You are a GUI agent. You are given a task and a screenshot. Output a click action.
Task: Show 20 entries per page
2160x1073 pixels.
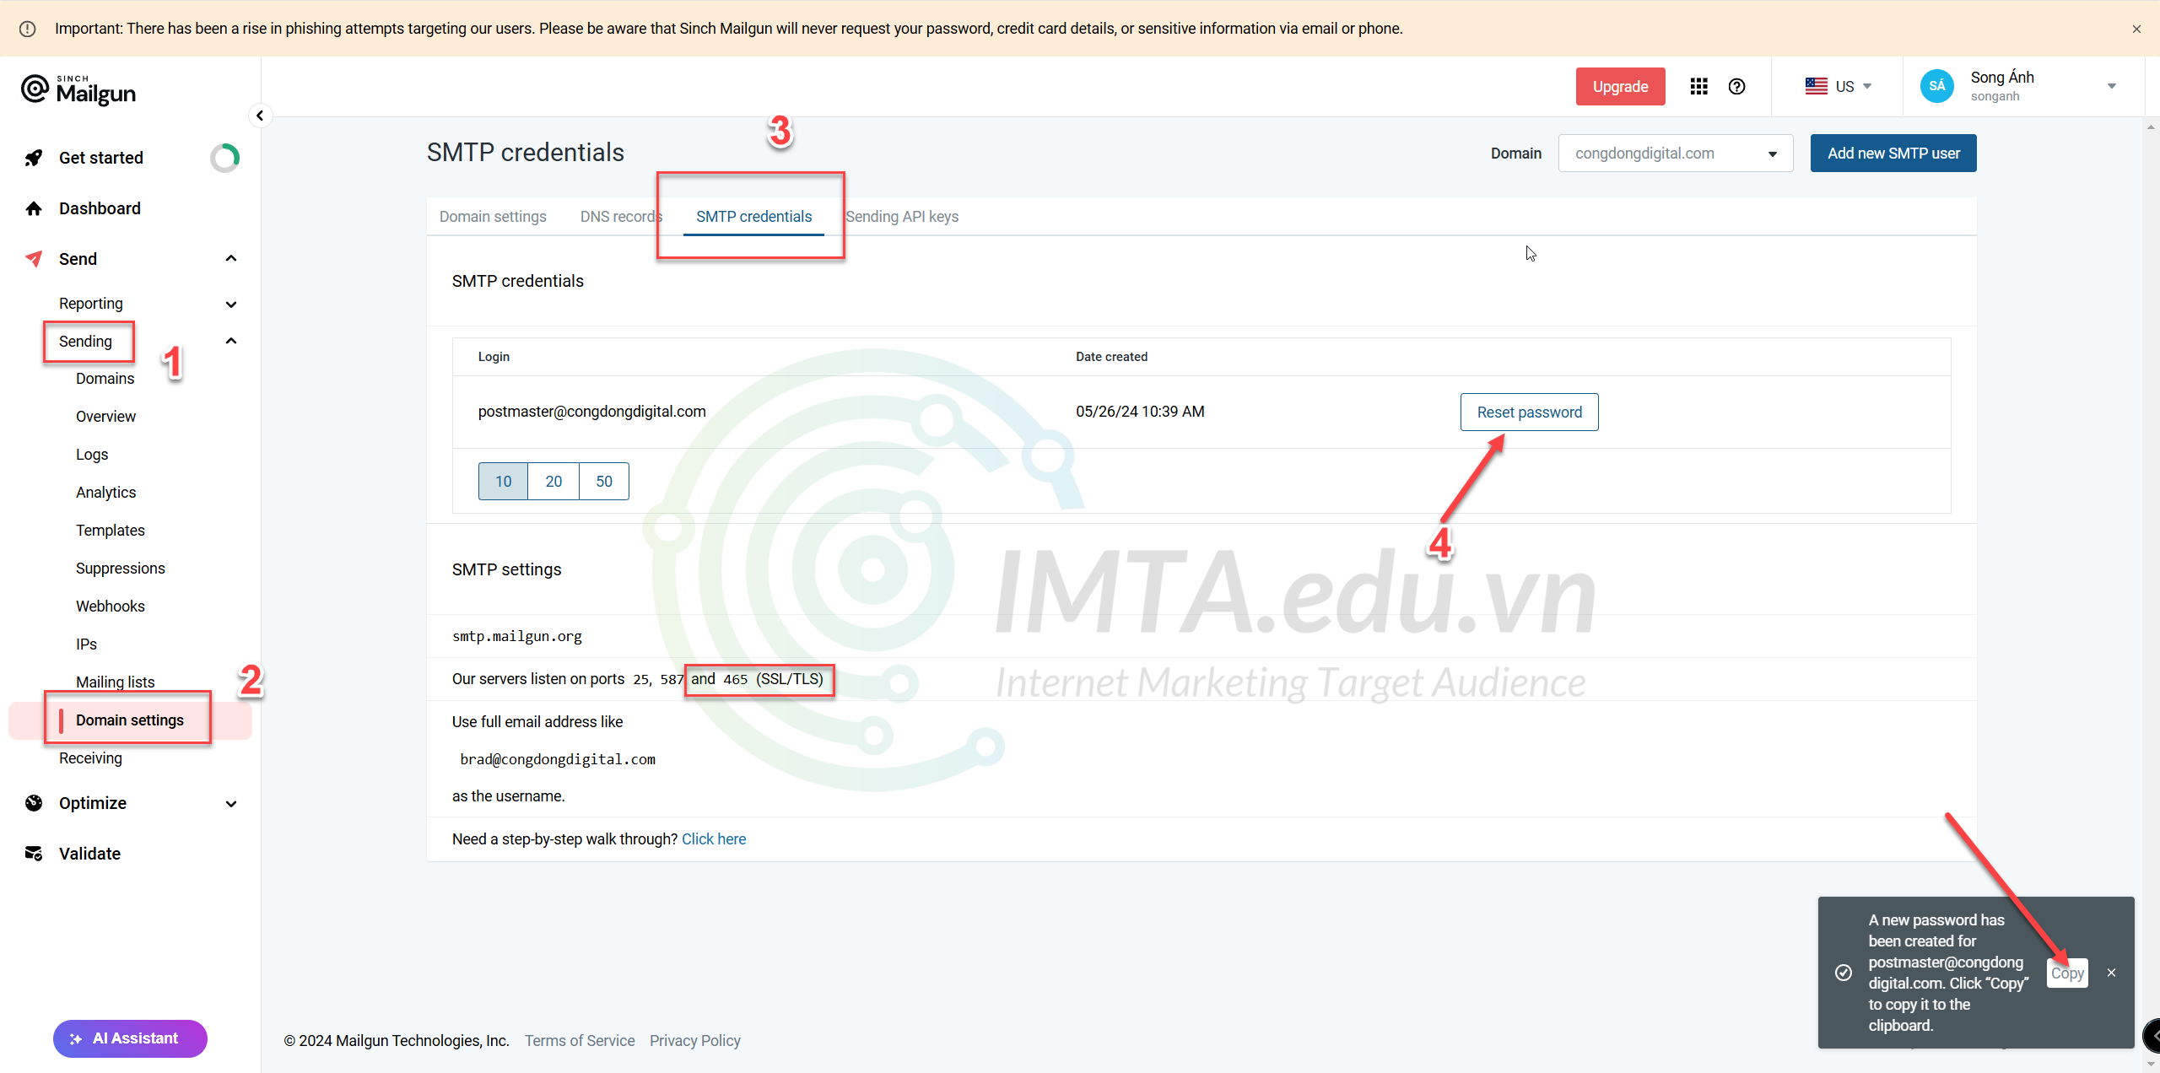coord(553,481)
